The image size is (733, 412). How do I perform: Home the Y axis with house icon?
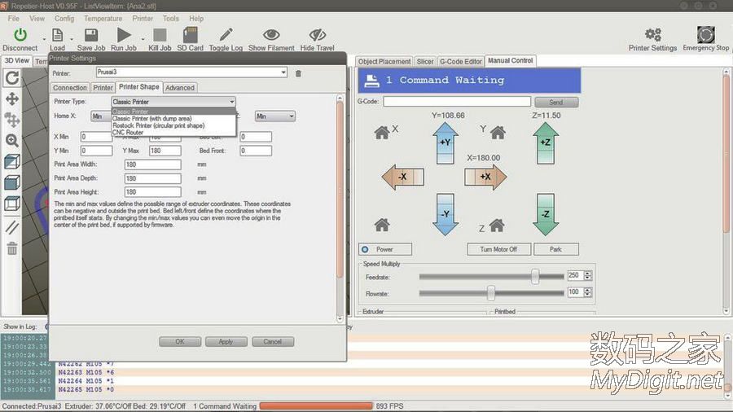click(x=498, y=133)
